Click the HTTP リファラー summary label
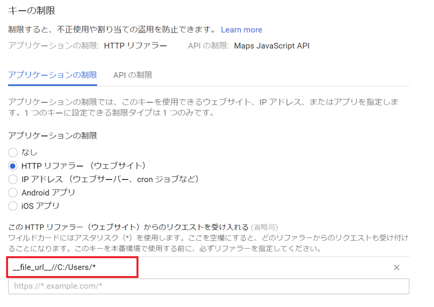434x307 pixels. tap(136, 45)
